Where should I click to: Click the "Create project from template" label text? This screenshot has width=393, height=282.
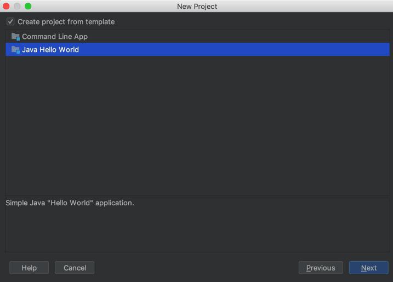click(x=66, y=22)
